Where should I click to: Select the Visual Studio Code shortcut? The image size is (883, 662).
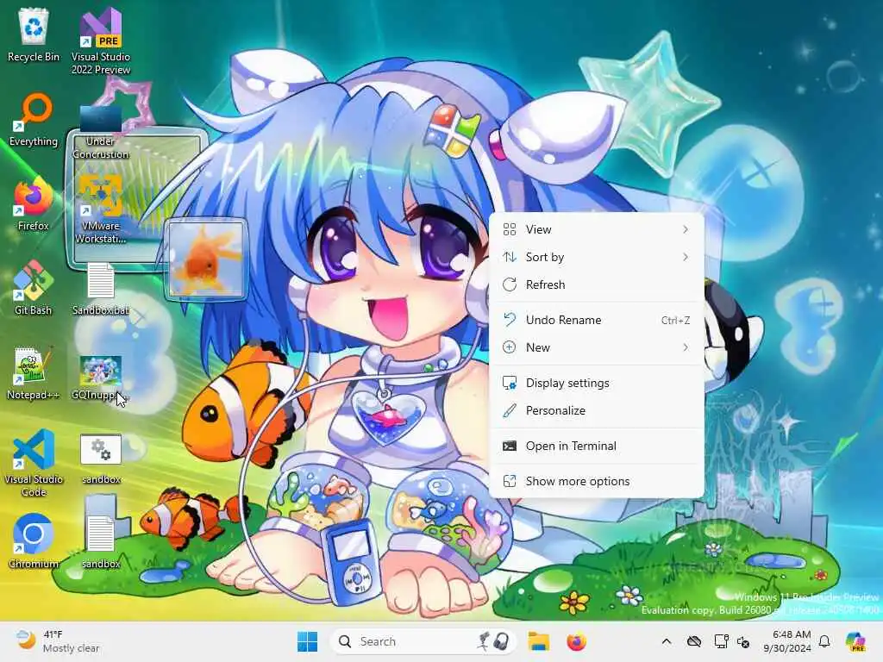tap(34, 463)
